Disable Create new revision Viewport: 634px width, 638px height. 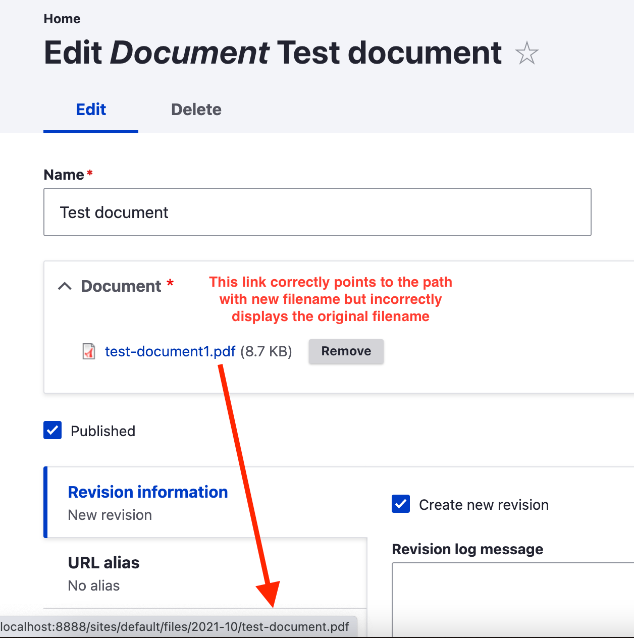coord(400,504)
